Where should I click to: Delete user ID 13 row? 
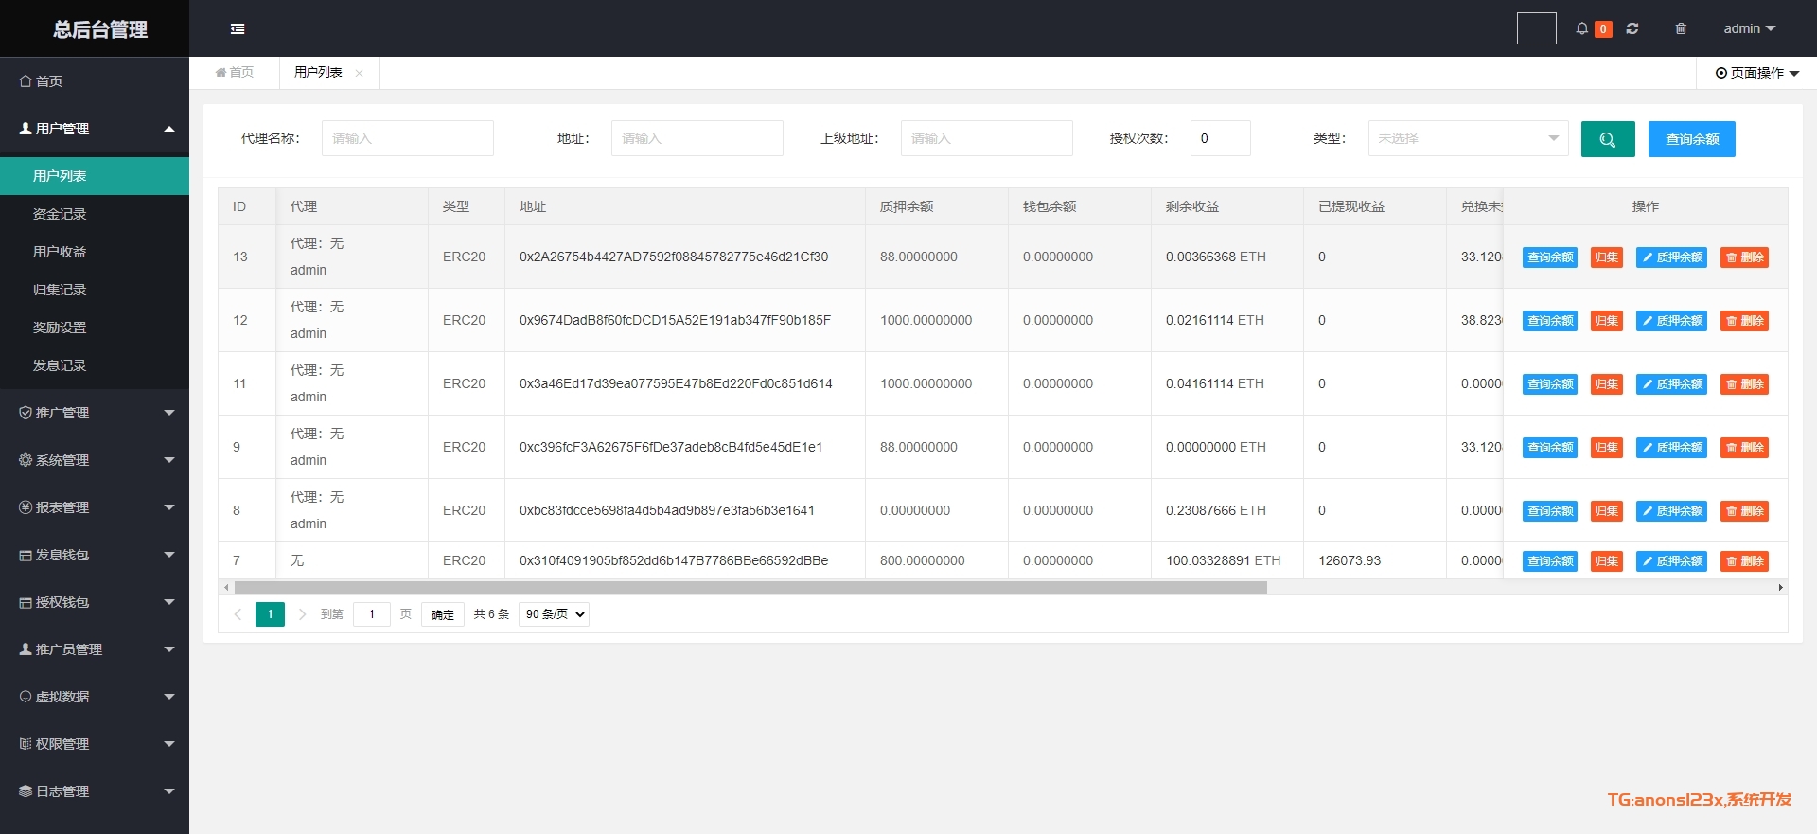tap(1744, 257)
